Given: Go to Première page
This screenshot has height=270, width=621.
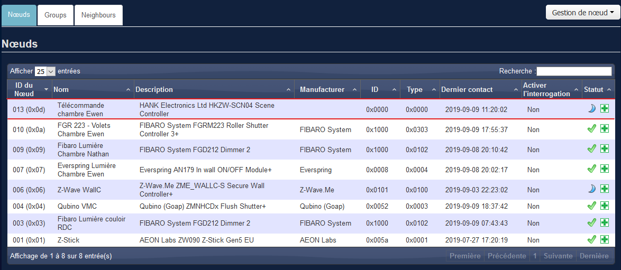Looking at the screenshot, I should [x=465, y=256].
